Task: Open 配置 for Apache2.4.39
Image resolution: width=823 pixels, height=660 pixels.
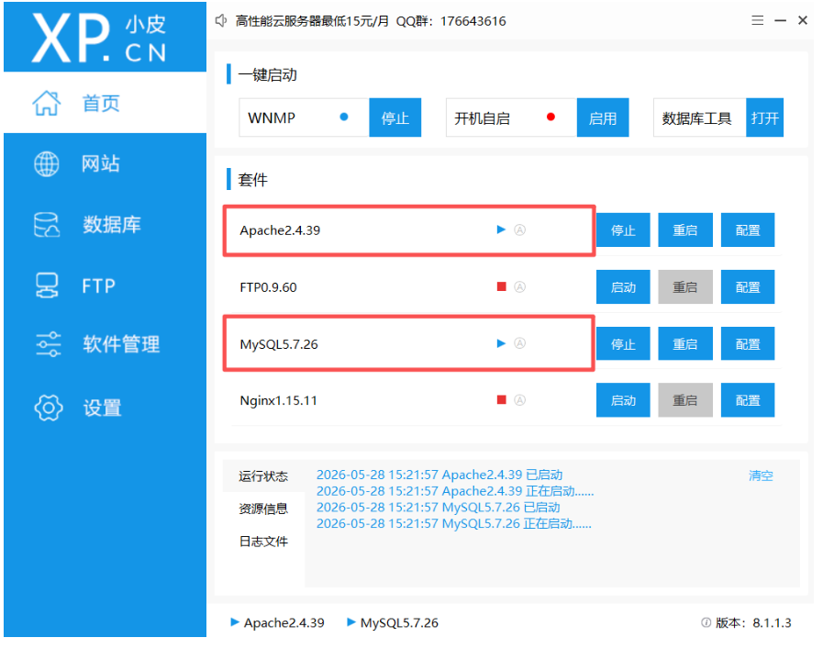Action: click(748, 230)
